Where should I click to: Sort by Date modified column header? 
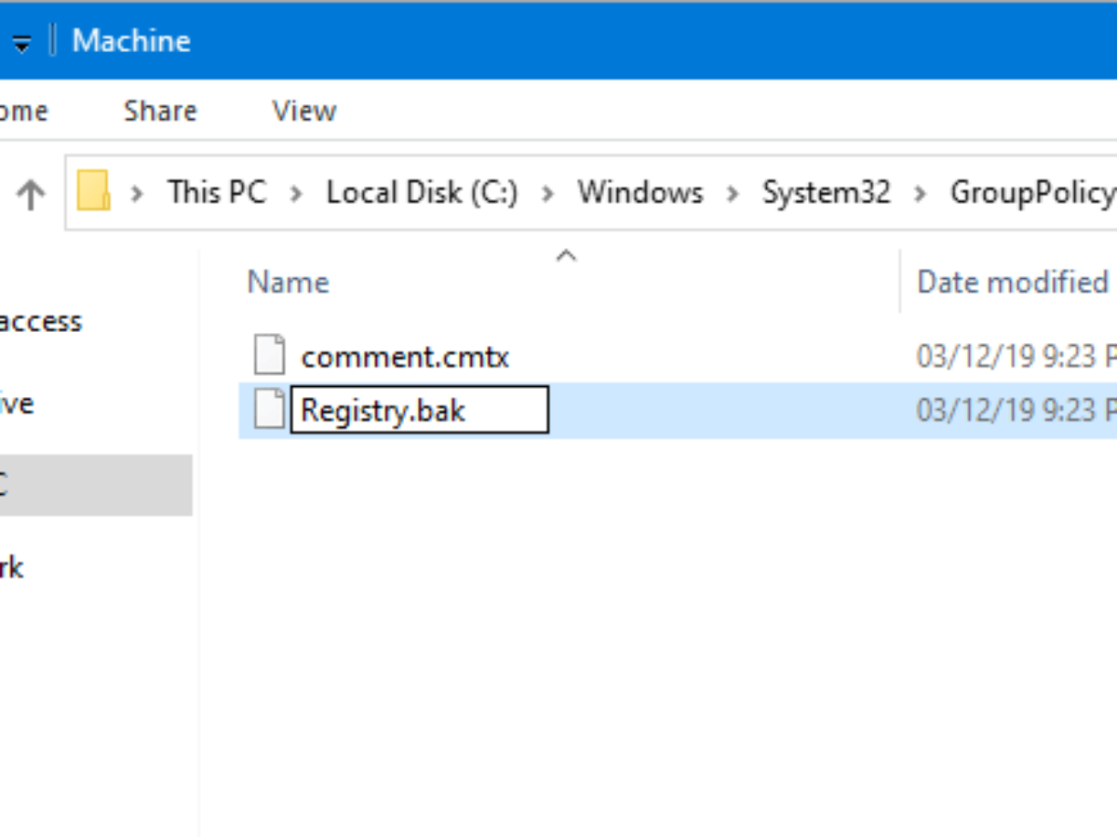(x=1012, y=282)
